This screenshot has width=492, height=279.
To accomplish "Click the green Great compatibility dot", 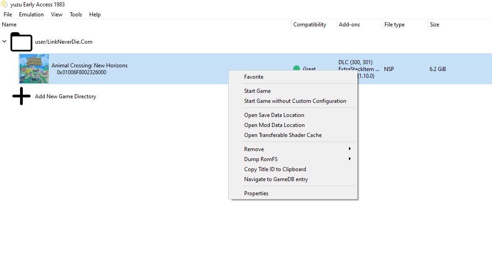I will 297,69.
